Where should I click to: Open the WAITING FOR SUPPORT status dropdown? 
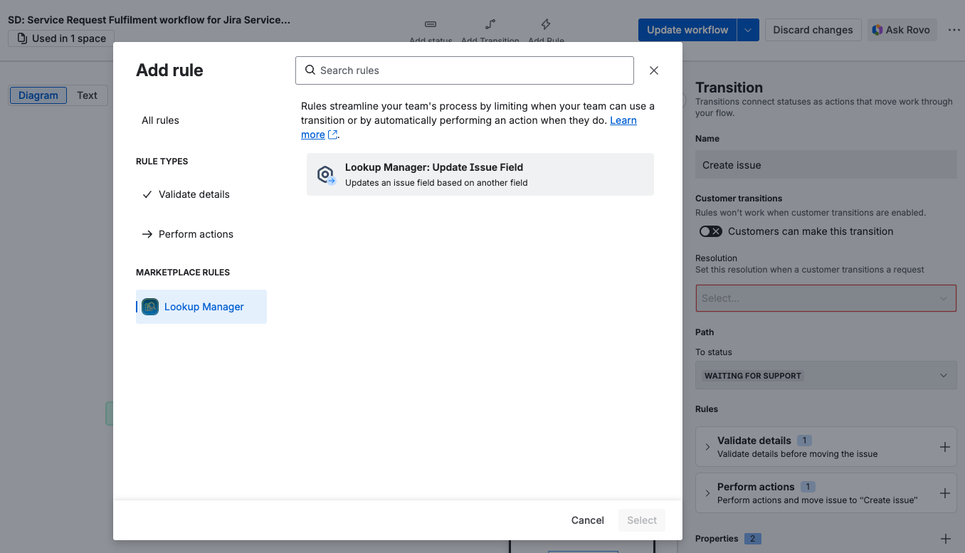[x=826, y=375]
